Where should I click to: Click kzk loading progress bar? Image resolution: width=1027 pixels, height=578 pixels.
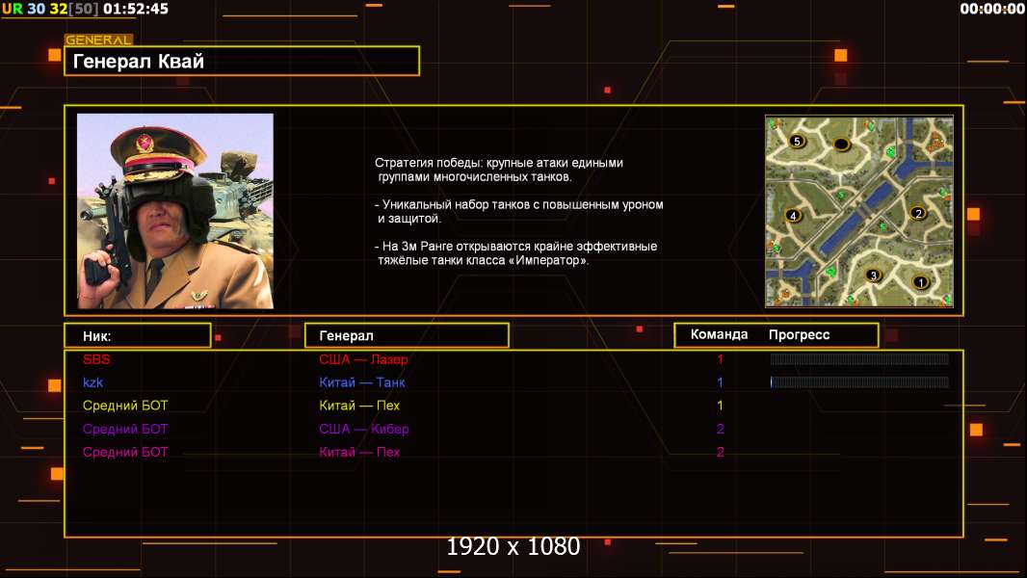(x=859, y=382)
